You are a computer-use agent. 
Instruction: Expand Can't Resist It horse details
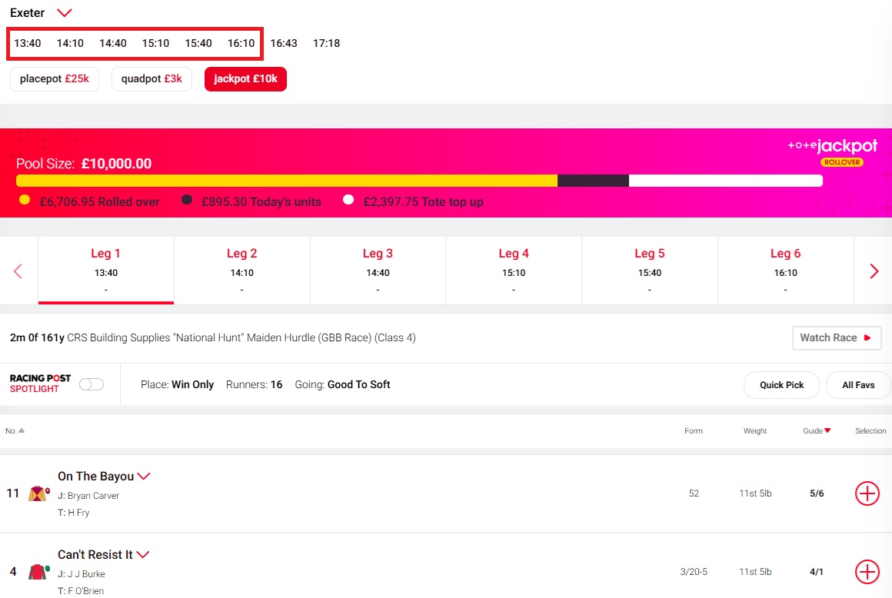[x=142, y=555]
